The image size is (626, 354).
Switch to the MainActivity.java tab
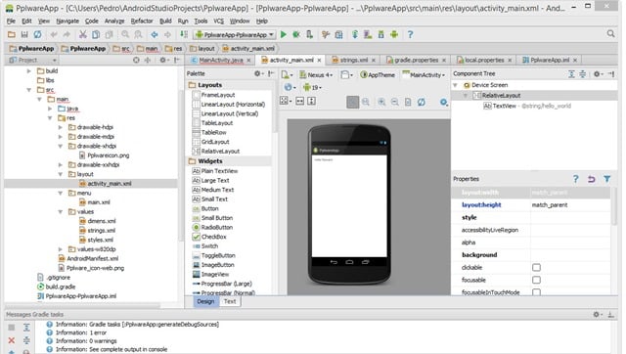(x=221, y=61)
